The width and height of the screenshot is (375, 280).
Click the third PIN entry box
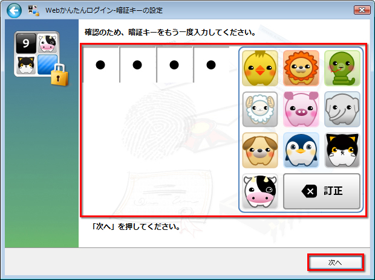(174, 65)
